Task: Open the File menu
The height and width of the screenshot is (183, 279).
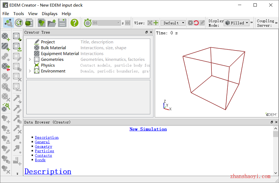Action: [x=6, y=13]
